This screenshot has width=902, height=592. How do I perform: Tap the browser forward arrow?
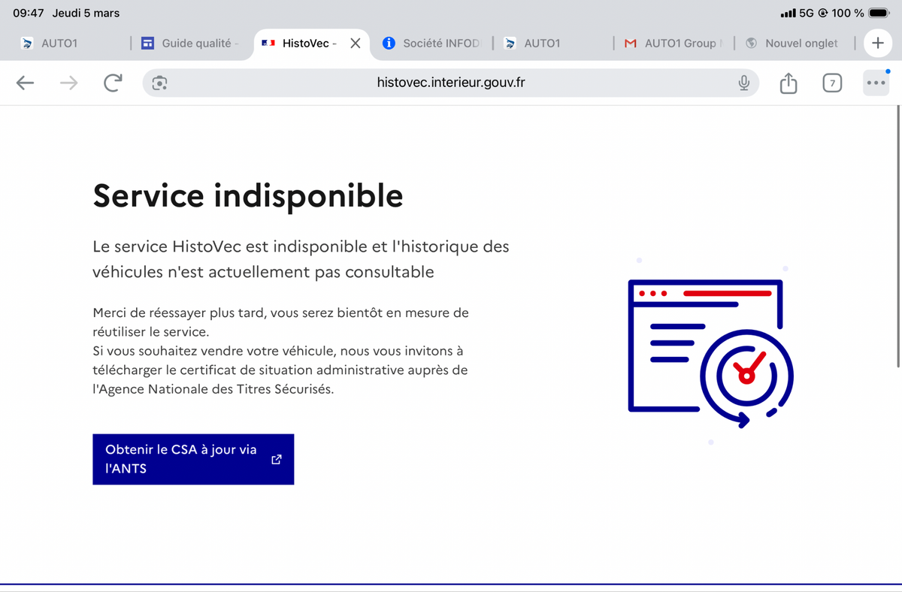click(68, 83)
